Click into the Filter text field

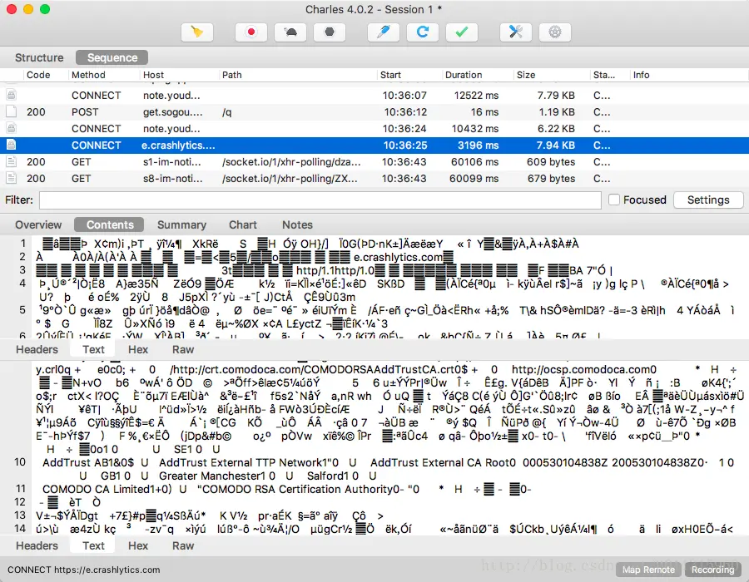pyautogui.click(x=320, y=200)
